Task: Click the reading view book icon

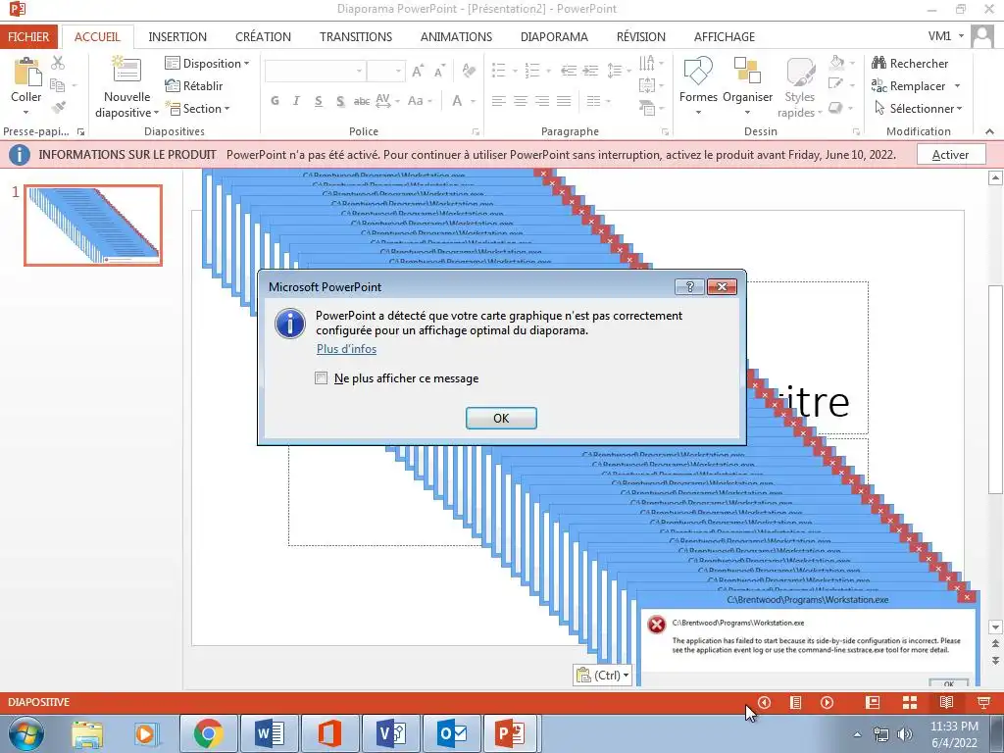Action: [946, 702]
